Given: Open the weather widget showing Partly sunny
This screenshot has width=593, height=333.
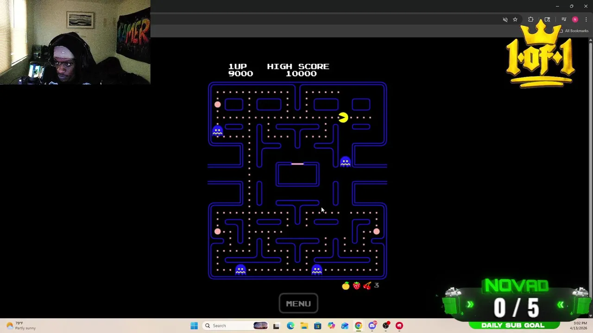Looking at the screenshot, I should coord(21,326).
